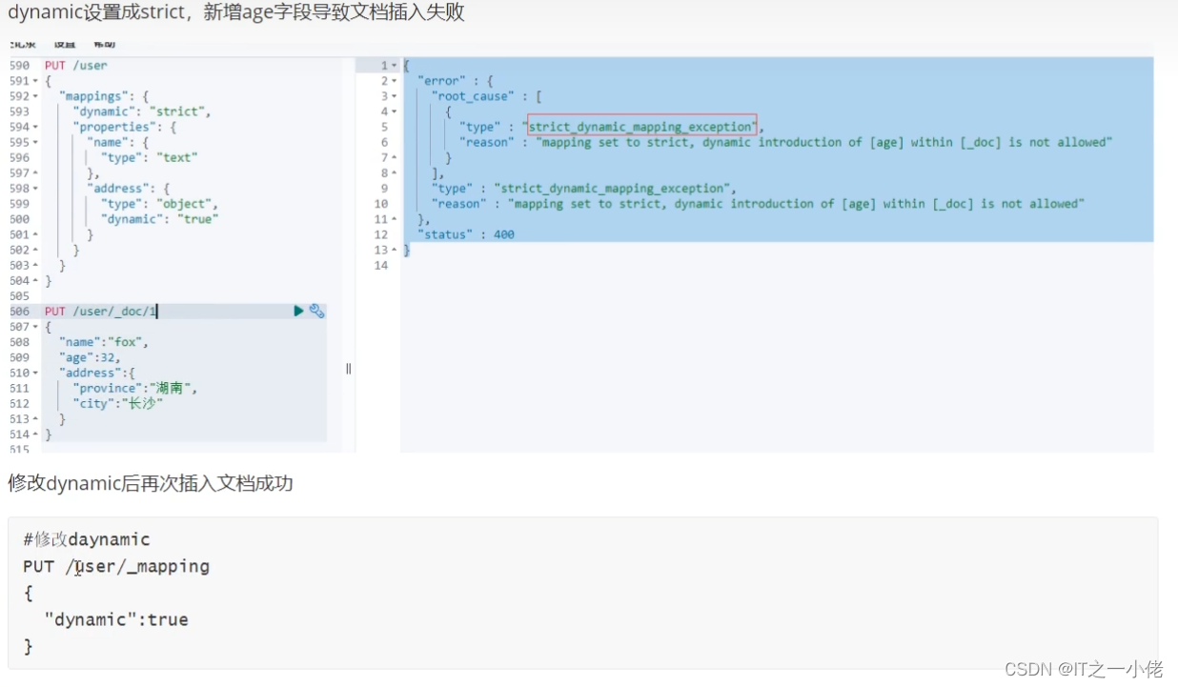
Task: Click the fold marker at editor line 513
Action: [35, 419]
